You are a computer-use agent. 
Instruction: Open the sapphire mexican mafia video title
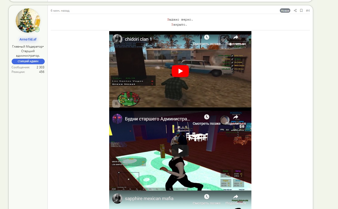click(x=149, y=199)
